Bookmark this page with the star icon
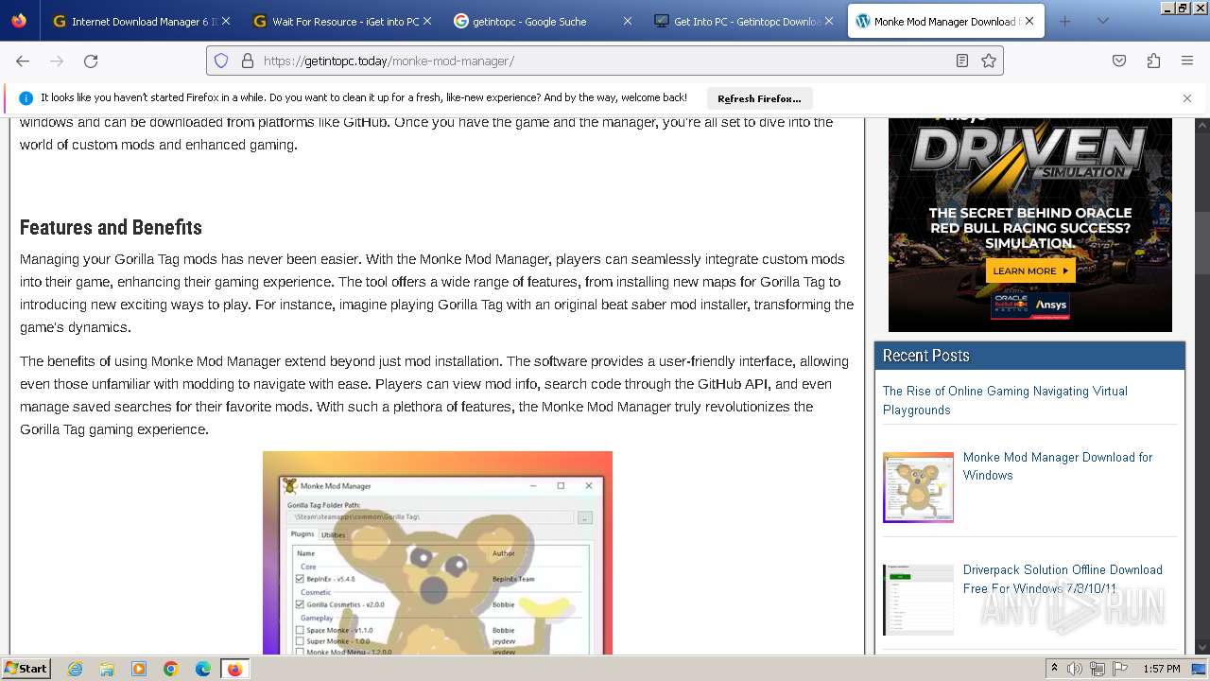Image resolution: width=1210 pixels, height=681 pixels. [989, 61]
